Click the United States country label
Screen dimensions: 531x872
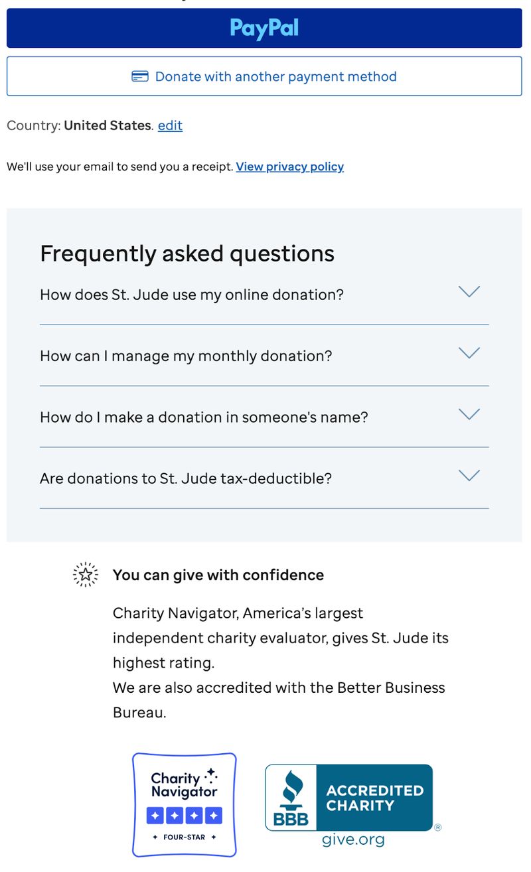106,125
